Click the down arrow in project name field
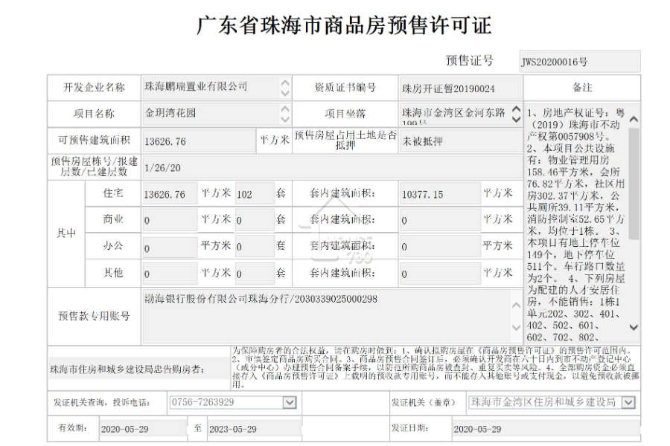 tap(285, 119)
